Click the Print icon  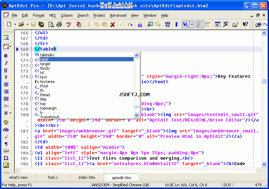pos(59,24)
